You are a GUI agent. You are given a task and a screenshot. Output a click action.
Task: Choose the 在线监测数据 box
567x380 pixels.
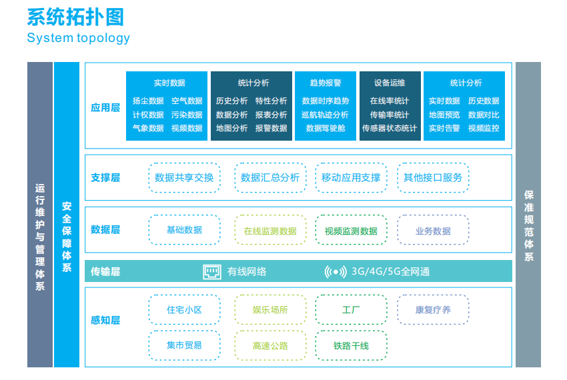pyautogui.click(x=270, y=231)
